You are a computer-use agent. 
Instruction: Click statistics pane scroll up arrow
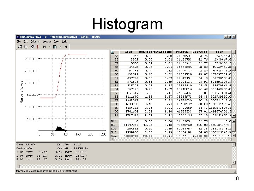click(234, 121)
